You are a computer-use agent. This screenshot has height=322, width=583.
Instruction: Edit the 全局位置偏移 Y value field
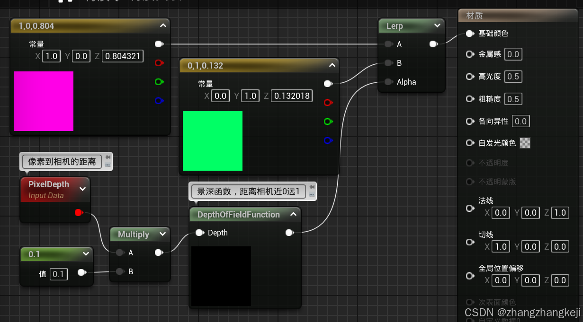(530, 280)
